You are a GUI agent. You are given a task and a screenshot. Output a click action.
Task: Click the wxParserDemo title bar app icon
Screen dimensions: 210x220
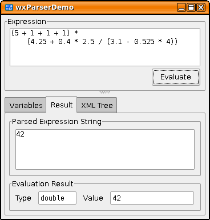[x=9, y=7]
